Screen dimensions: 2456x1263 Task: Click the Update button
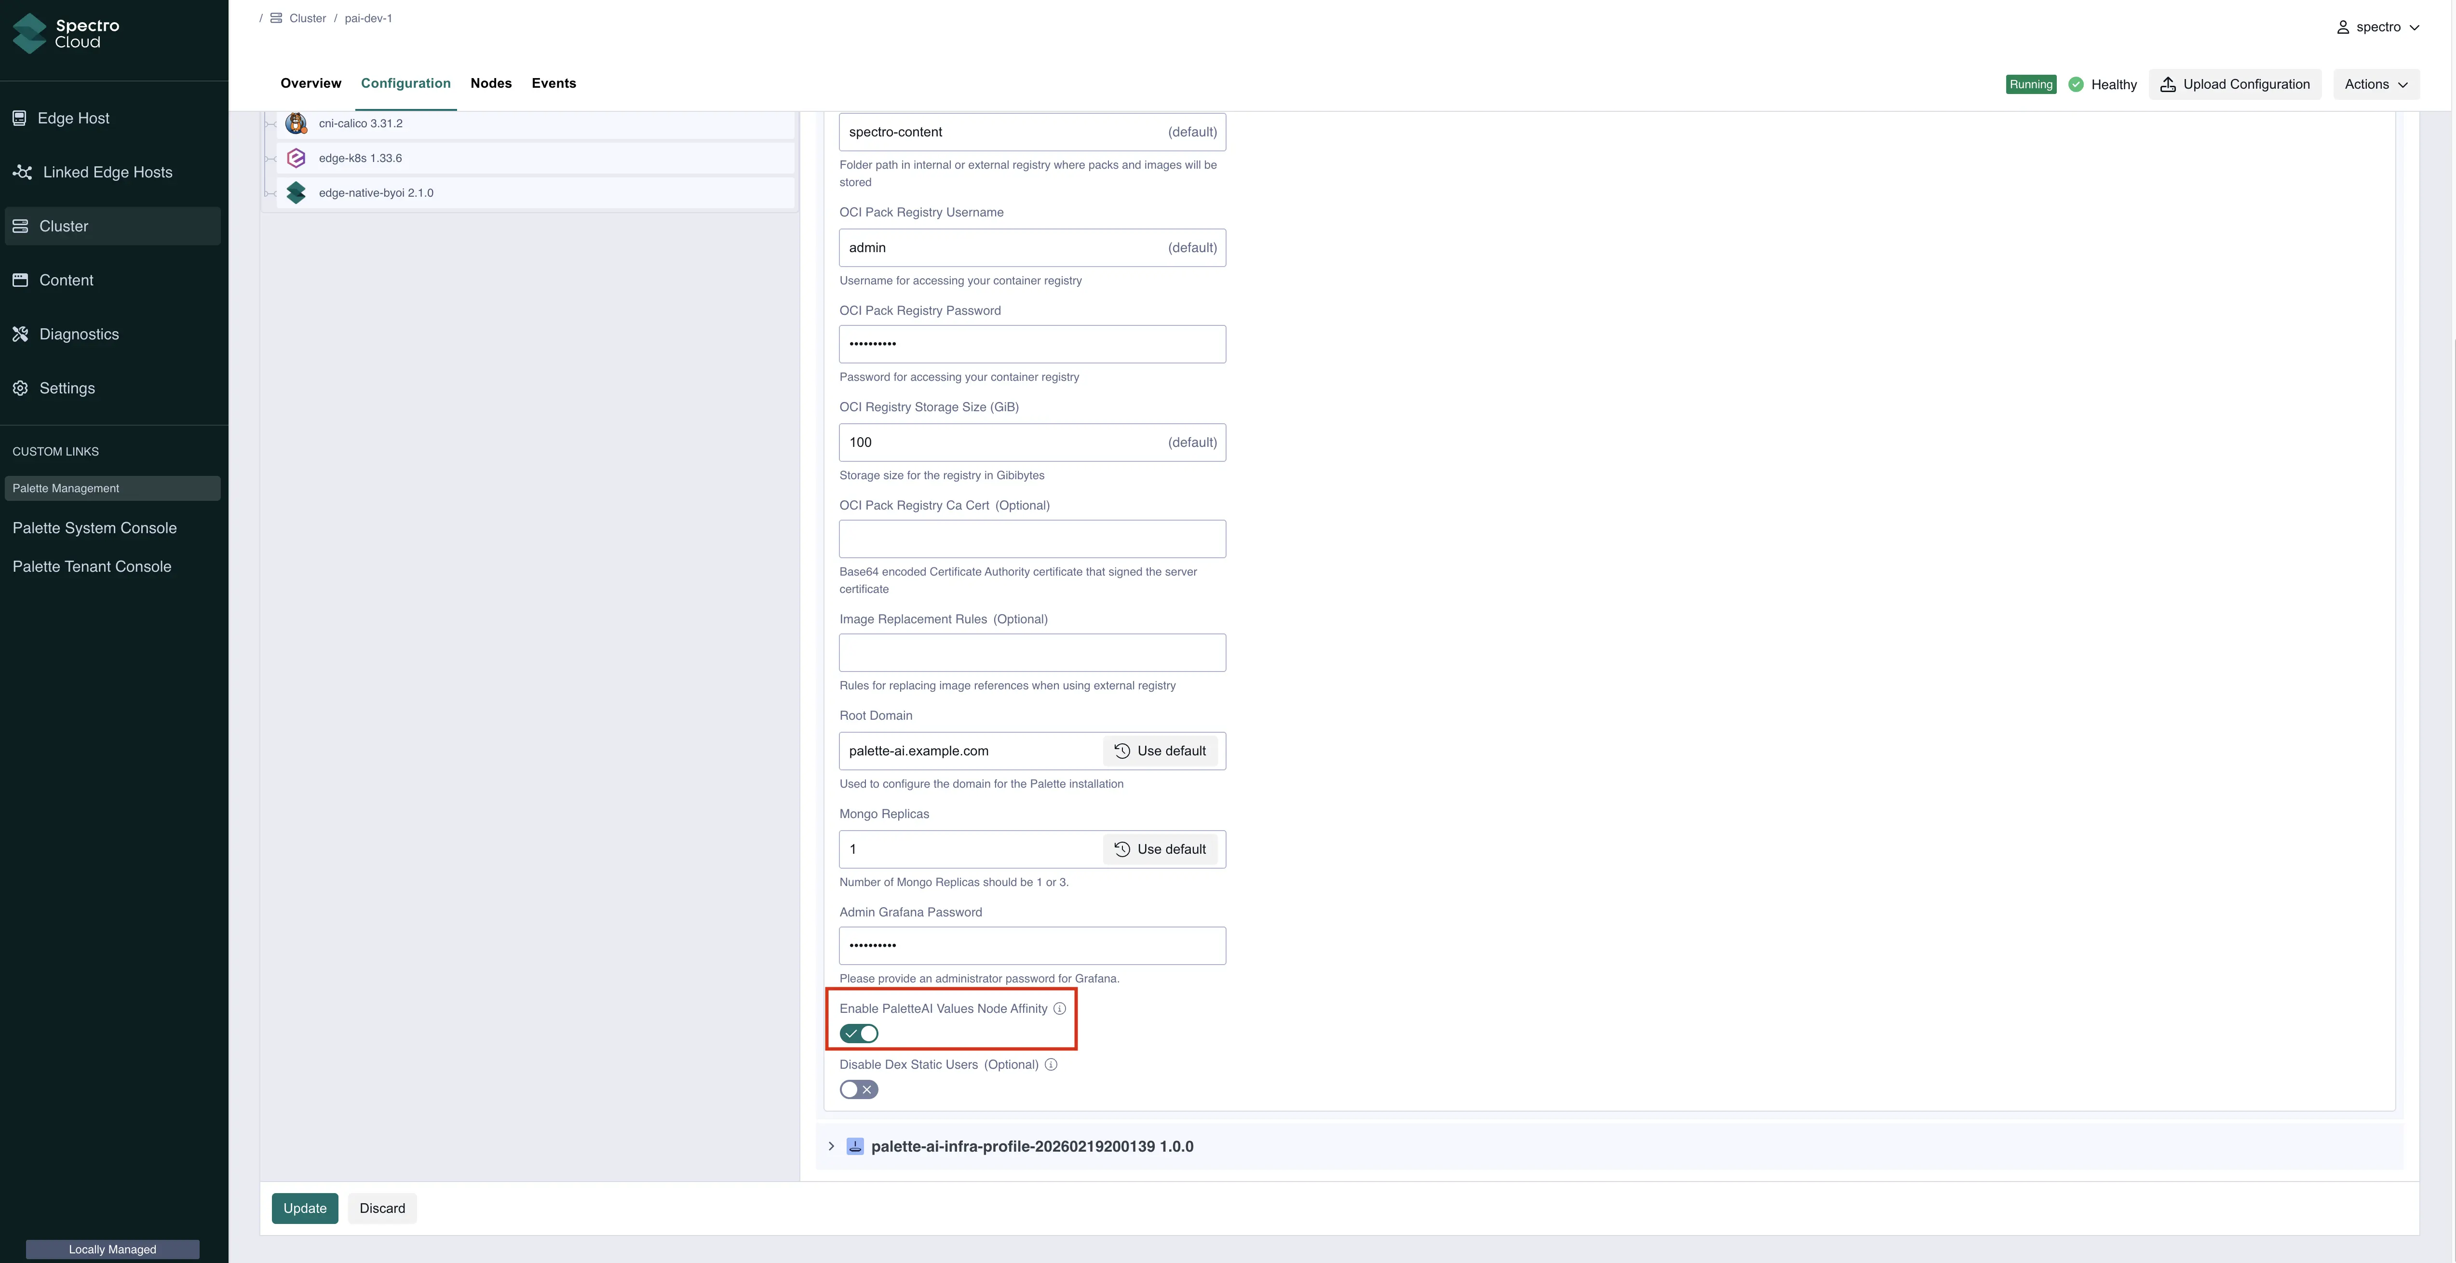[304, 1208]
